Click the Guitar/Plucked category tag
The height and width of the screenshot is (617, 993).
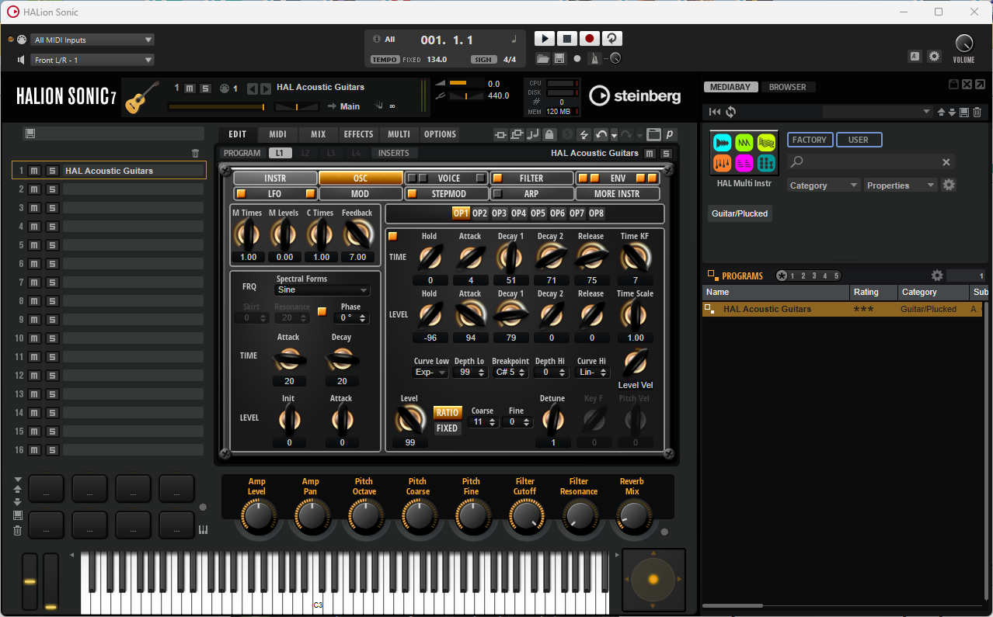point(740,213)
